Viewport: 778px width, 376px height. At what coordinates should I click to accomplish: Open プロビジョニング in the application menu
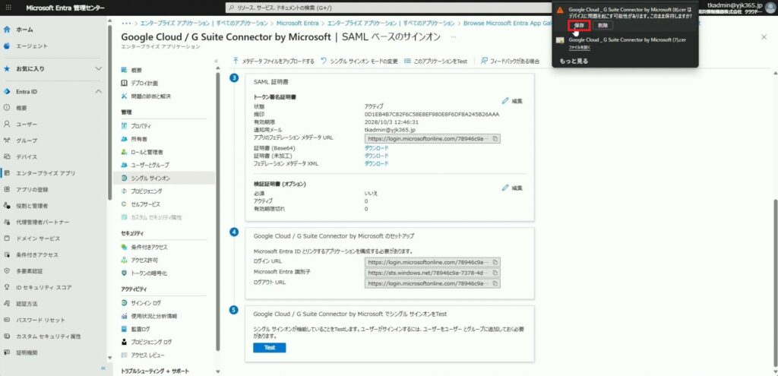[146, 191]
